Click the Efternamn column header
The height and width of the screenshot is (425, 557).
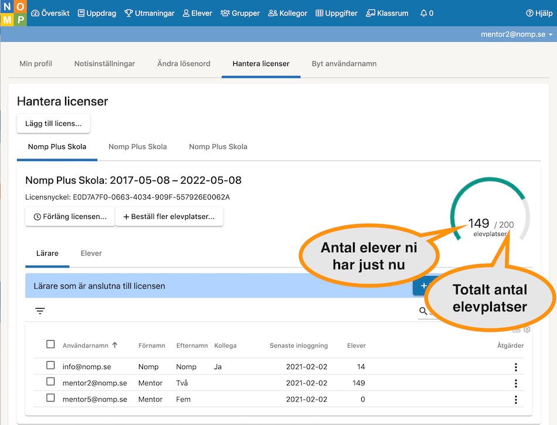click(x=192, y=345)
